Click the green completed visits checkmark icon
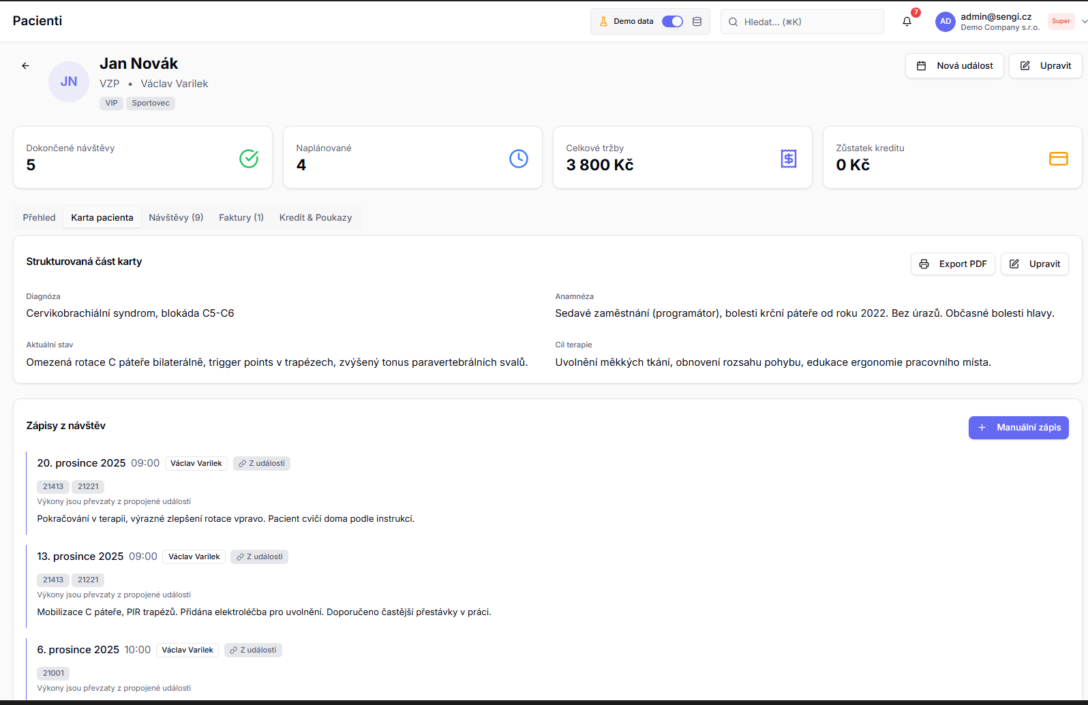1088x705 pixels. click(249, 159)
